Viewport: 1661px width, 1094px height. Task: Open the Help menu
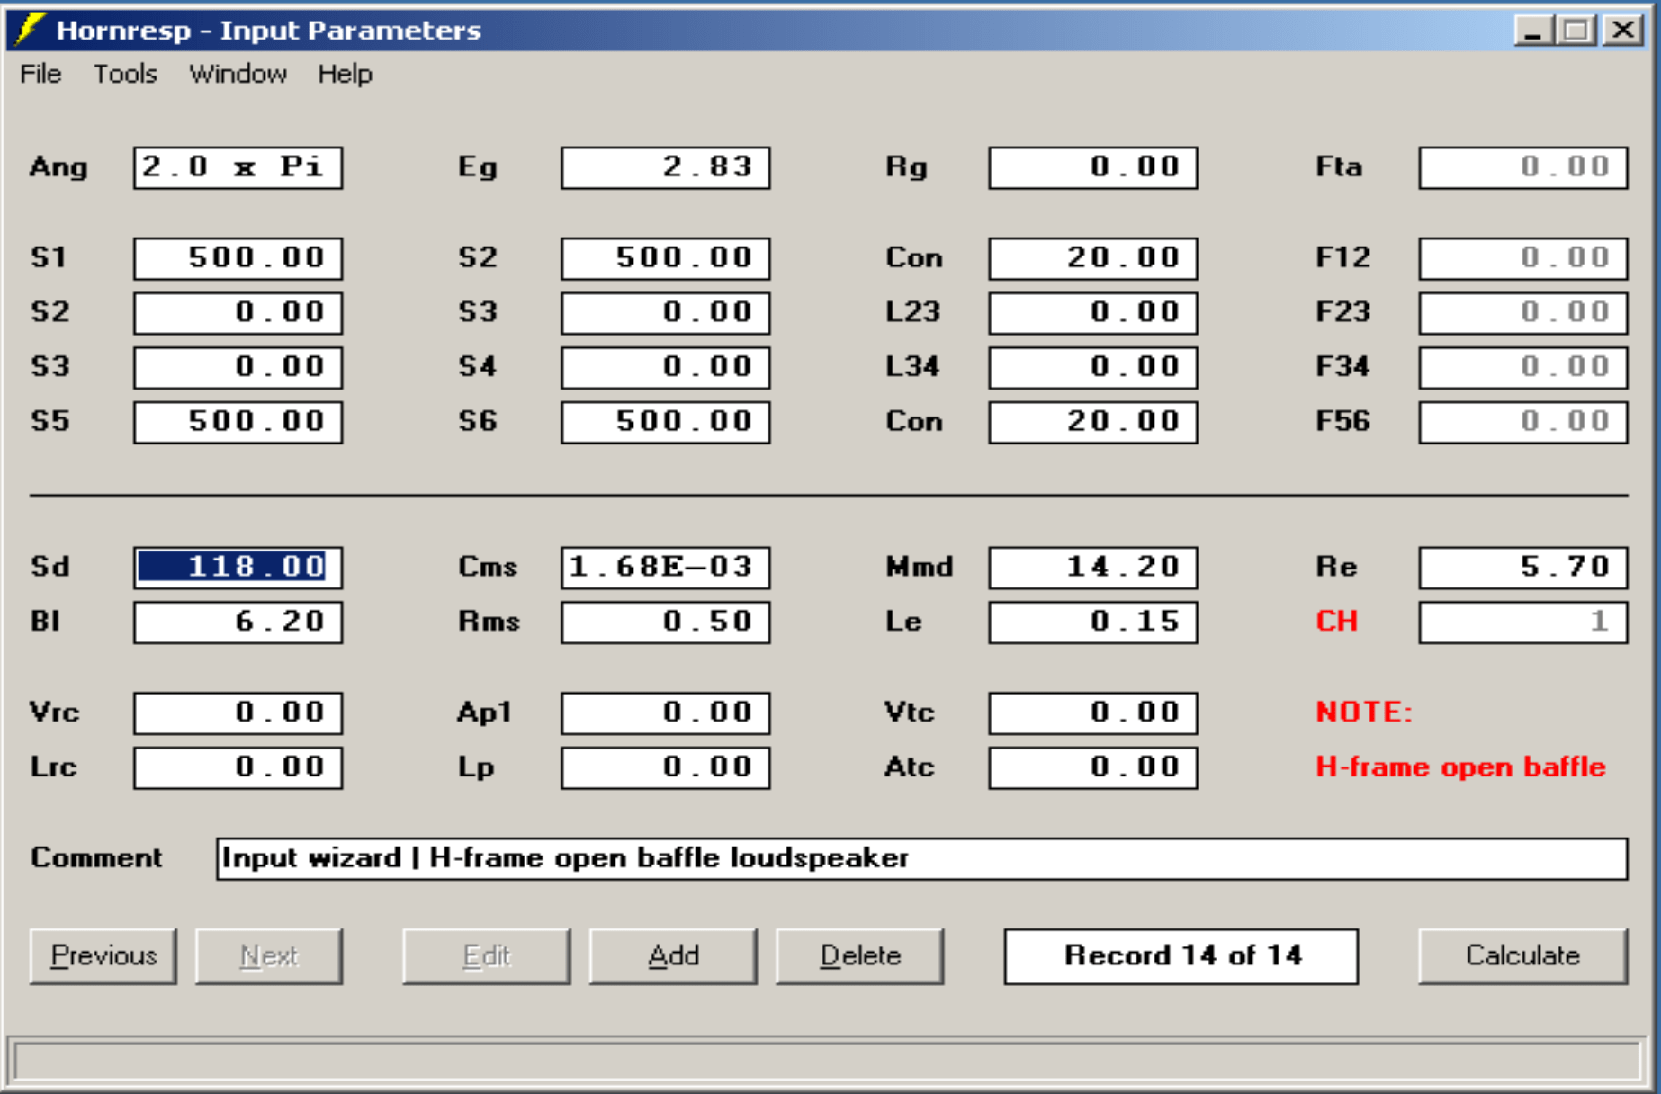[x=345, y=74]
